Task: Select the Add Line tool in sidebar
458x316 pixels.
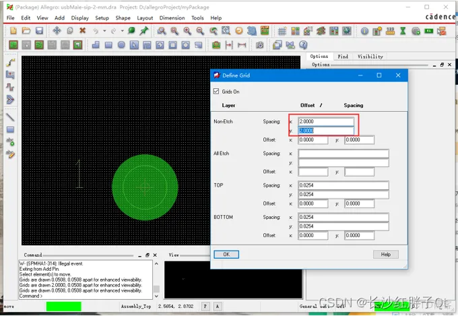Action: point(10,117)
